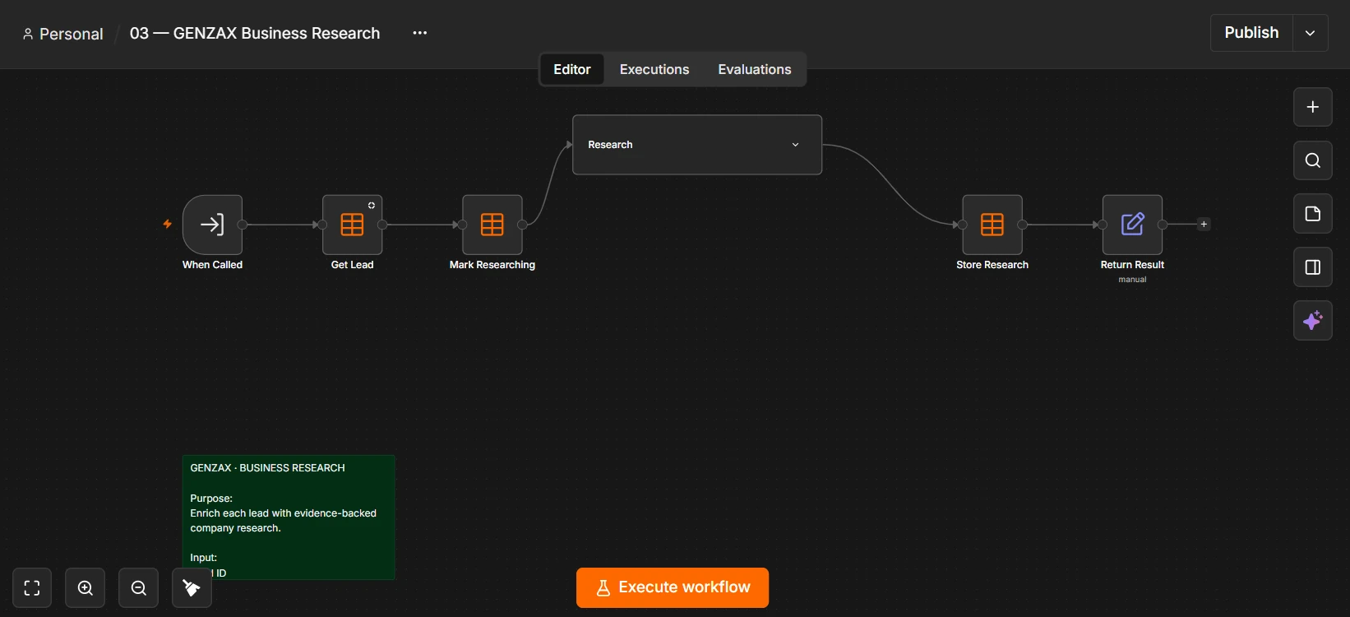Add a sticky note to canvas

click(x=1313, y=214)
